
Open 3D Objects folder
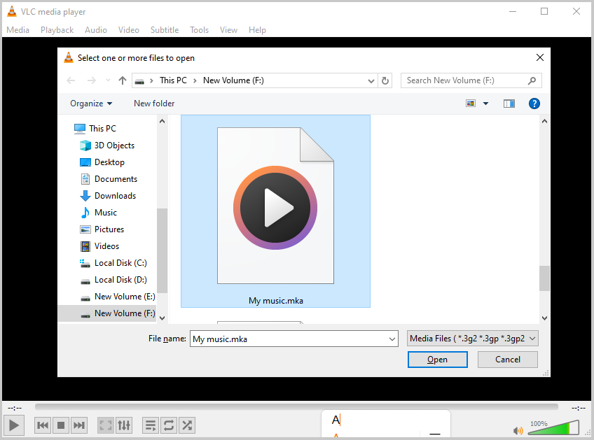coord(107,146)
